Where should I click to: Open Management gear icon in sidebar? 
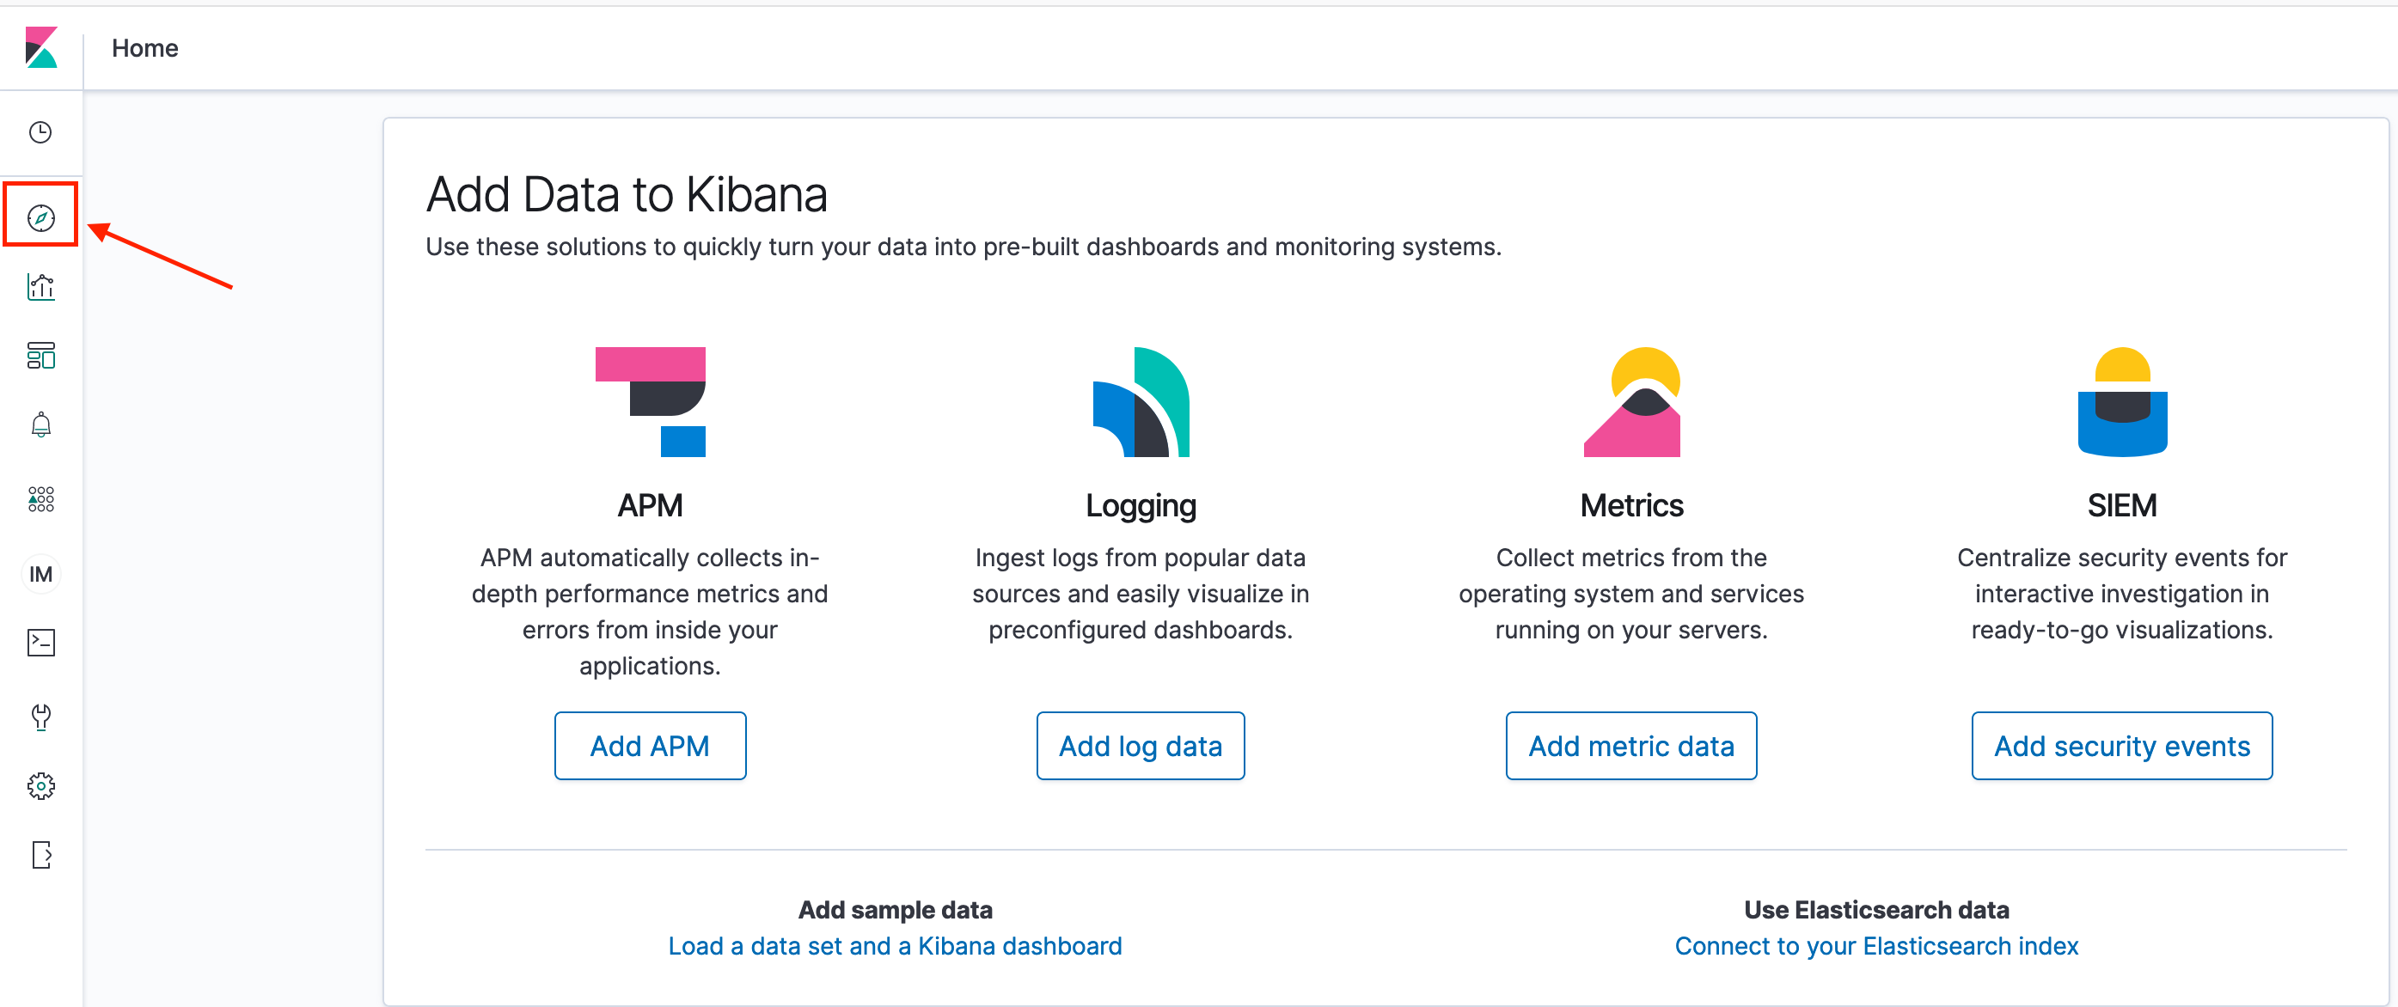pos(41,786)
